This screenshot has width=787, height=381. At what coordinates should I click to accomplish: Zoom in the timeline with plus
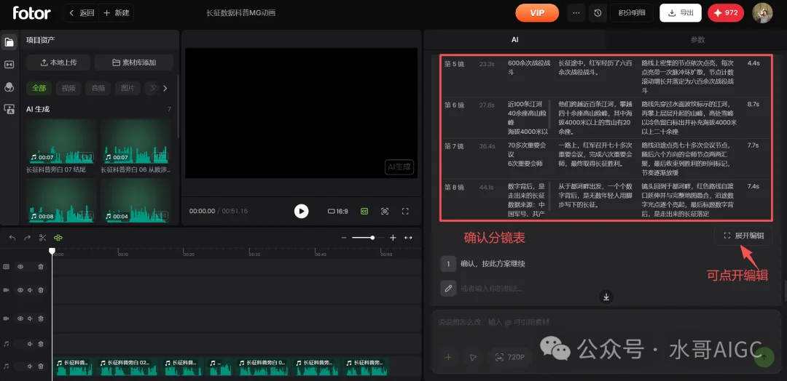393,238
